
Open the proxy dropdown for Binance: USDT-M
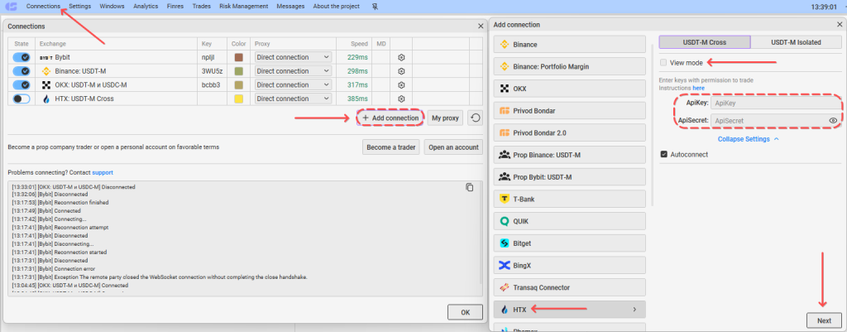[293, 71]
